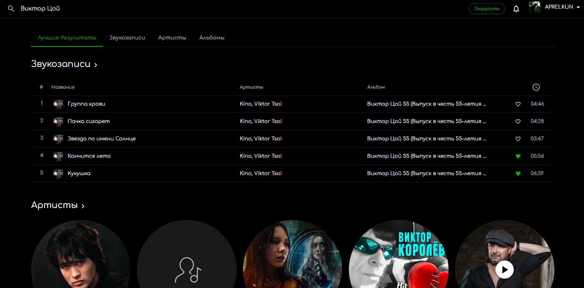
Task: Unlike the track Кукушка
Action: pos(518,174)
